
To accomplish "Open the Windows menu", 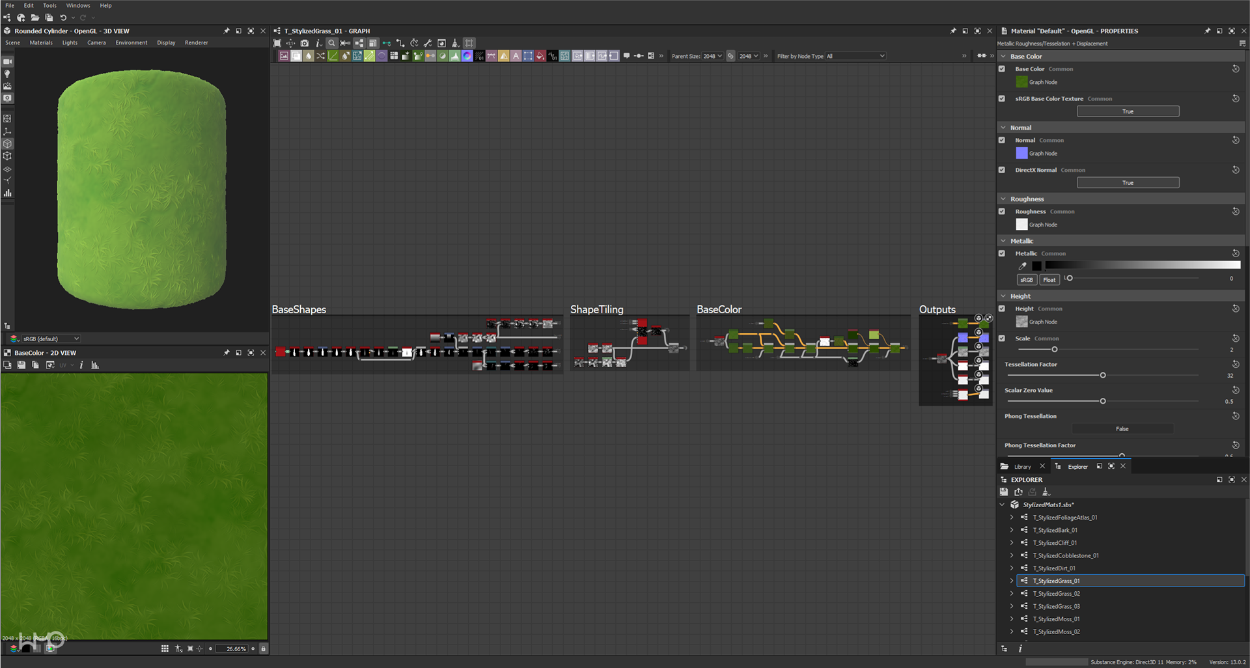I will coord(78,5).
